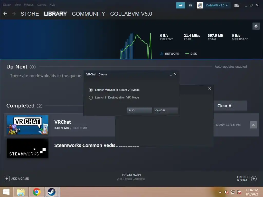
Task: Click the VRChat title text
Action: pyautogui.click(x=63, y=122)
